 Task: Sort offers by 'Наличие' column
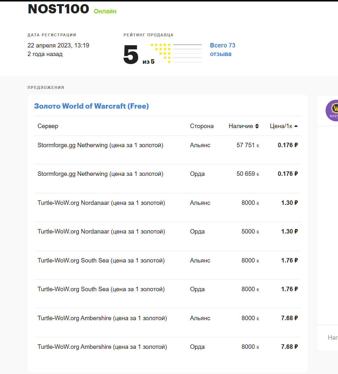coord(243,126)
